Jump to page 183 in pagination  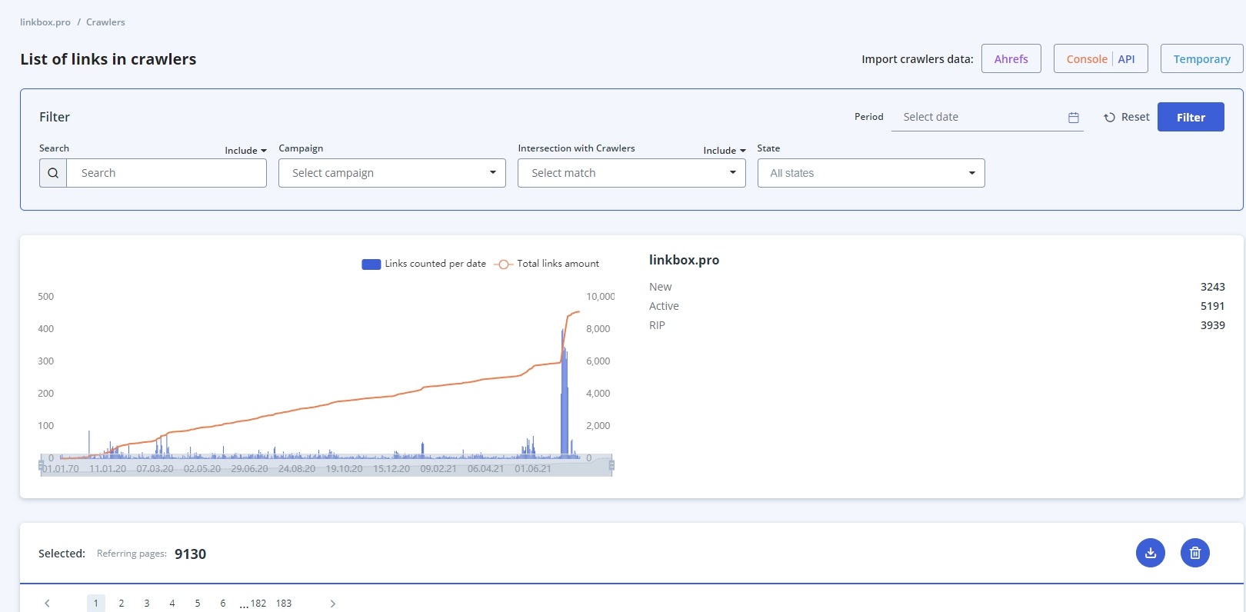pyautogui.click(x=284, y=604)
